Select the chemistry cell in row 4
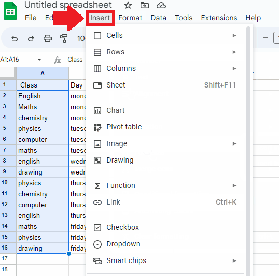This screenshot has width=279, height=276. (x=43, y=118)
